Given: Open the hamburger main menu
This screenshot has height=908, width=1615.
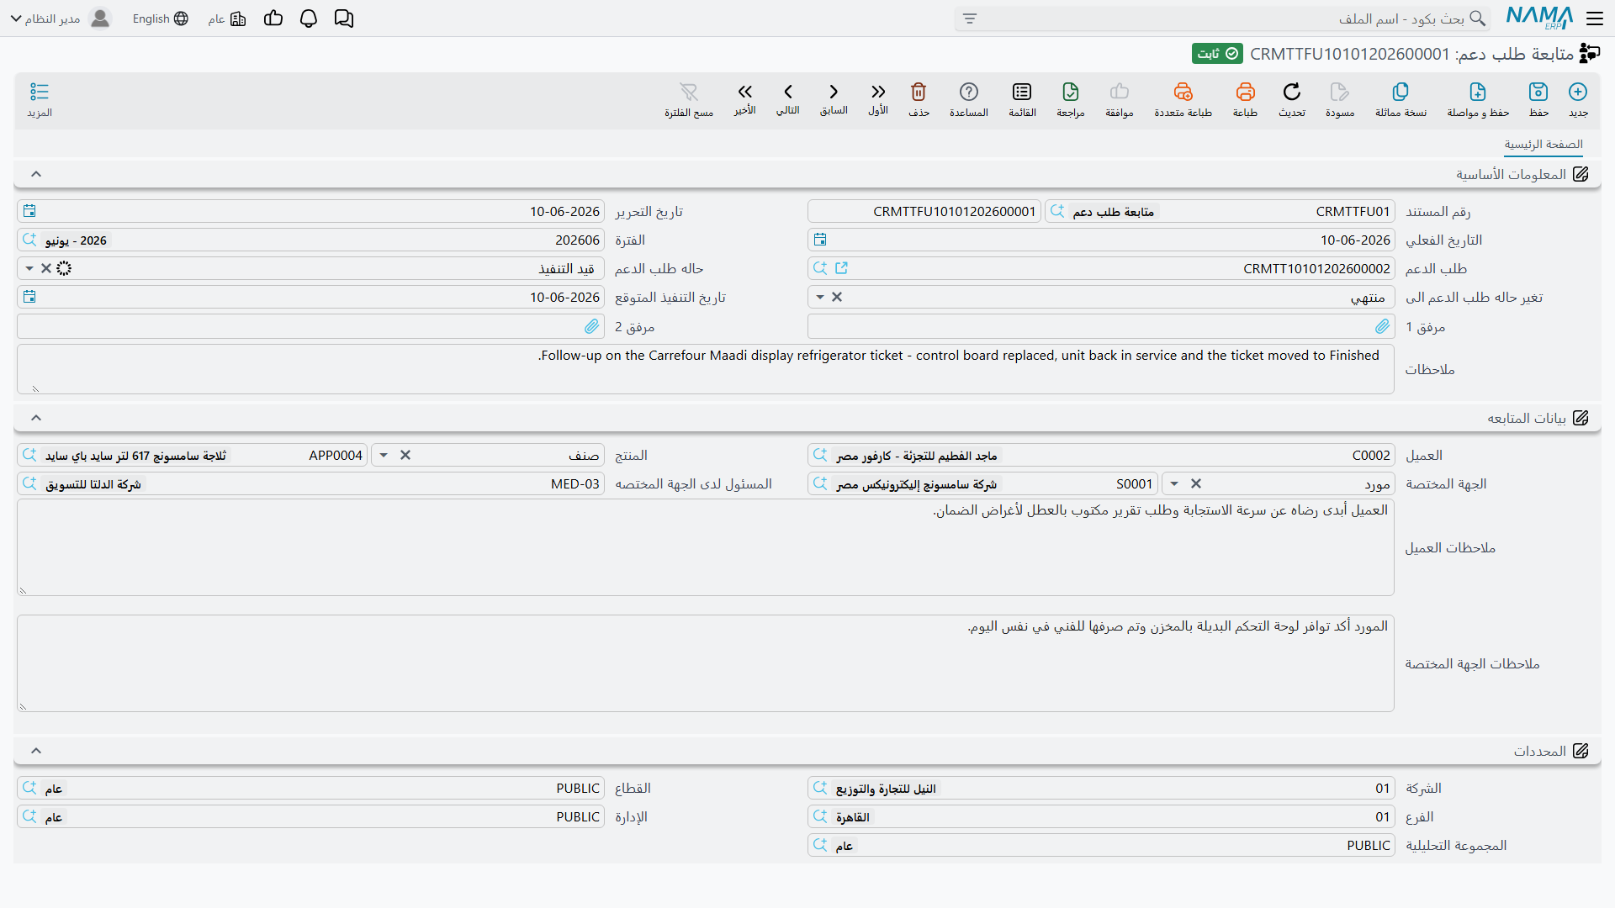Looking at the screenshot, I should (x=1595, y=18).
